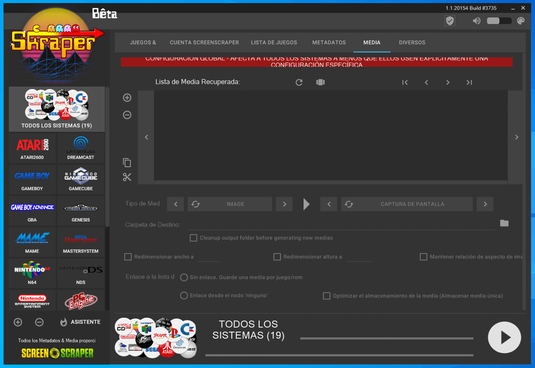
Task: Click the shield verification icon
Action: click(450, 21)
